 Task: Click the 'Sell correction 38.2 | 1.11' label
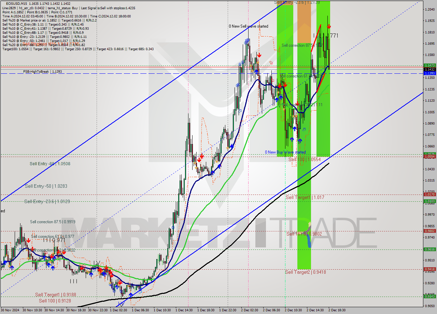coord(302,105)
